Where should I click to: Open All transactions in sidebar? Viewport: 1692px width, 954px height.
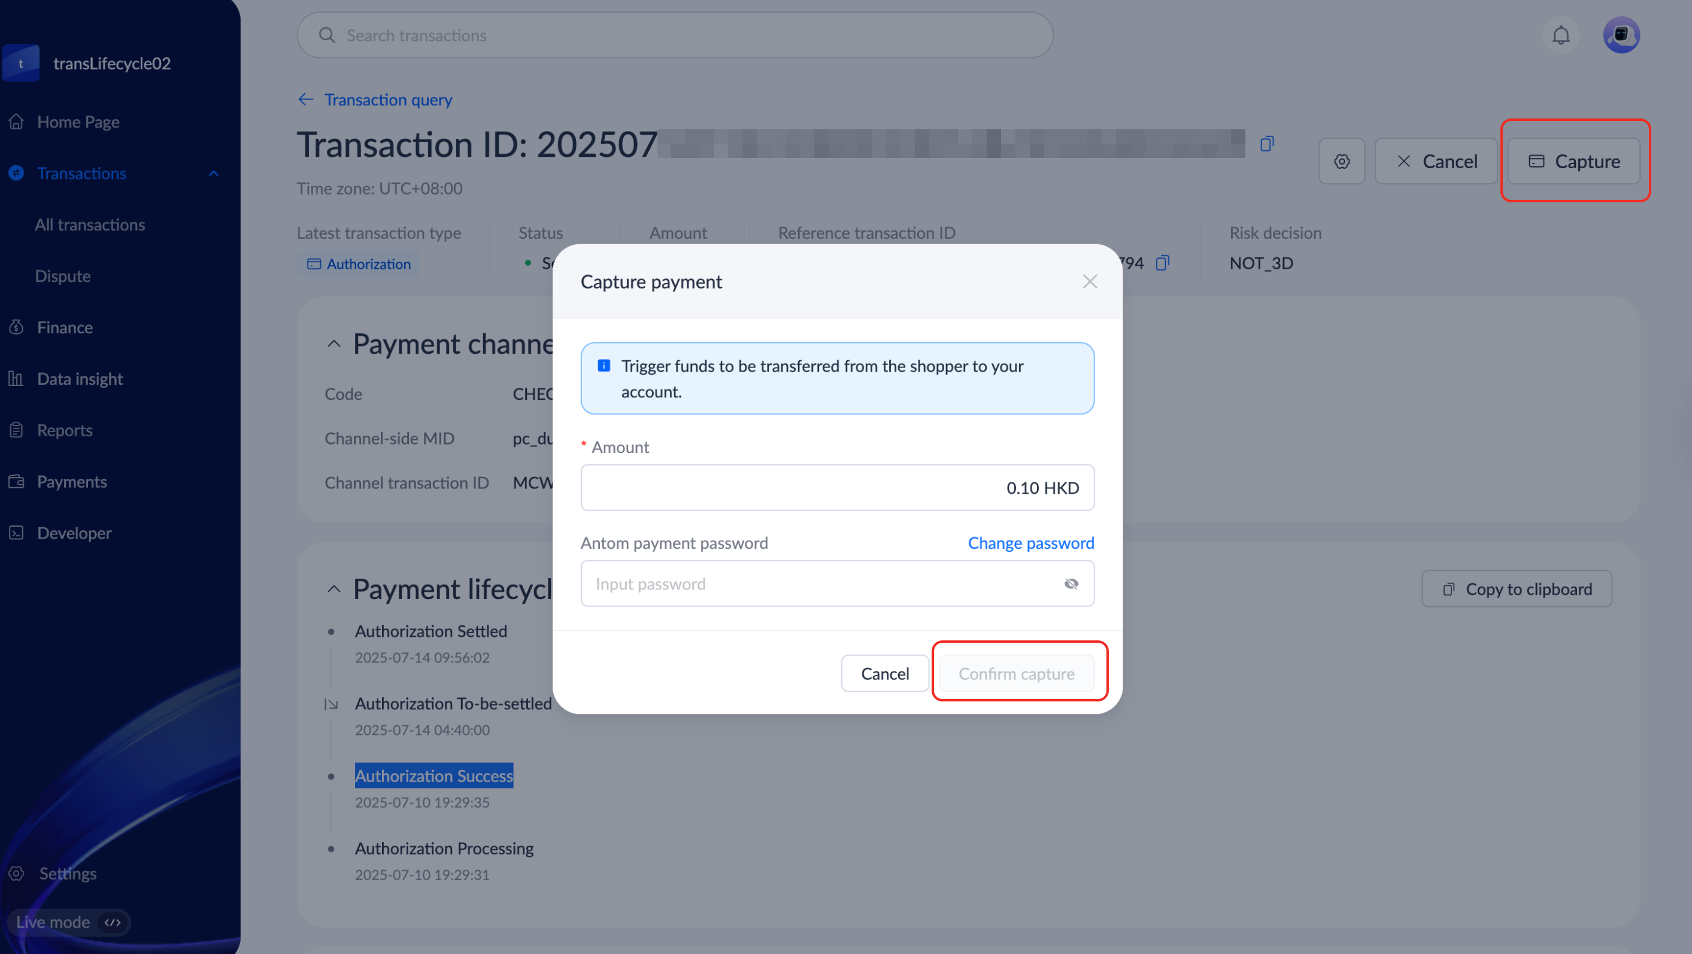[x=90, y=224]
